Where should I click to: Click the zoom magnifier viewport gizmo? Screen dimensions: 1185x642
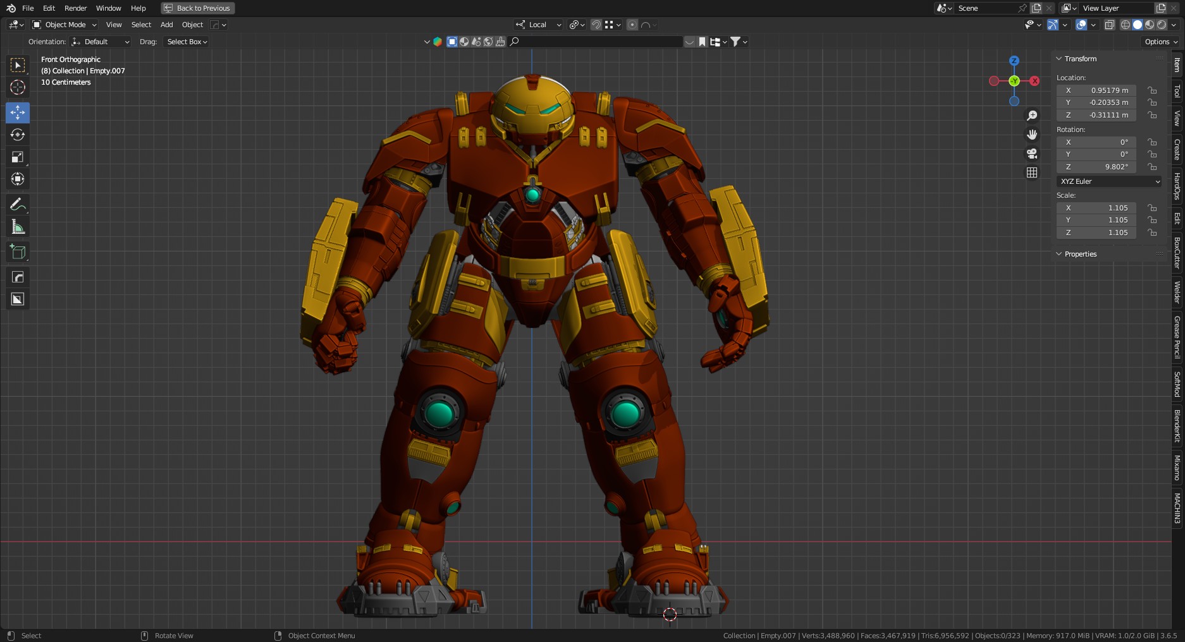pyautogui.click(x=1032, y=116)
